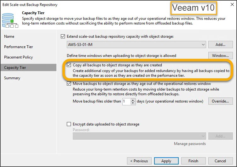Select the Name step in sidebar
This screenshot has height=167, width=237.
coord(9,36)
